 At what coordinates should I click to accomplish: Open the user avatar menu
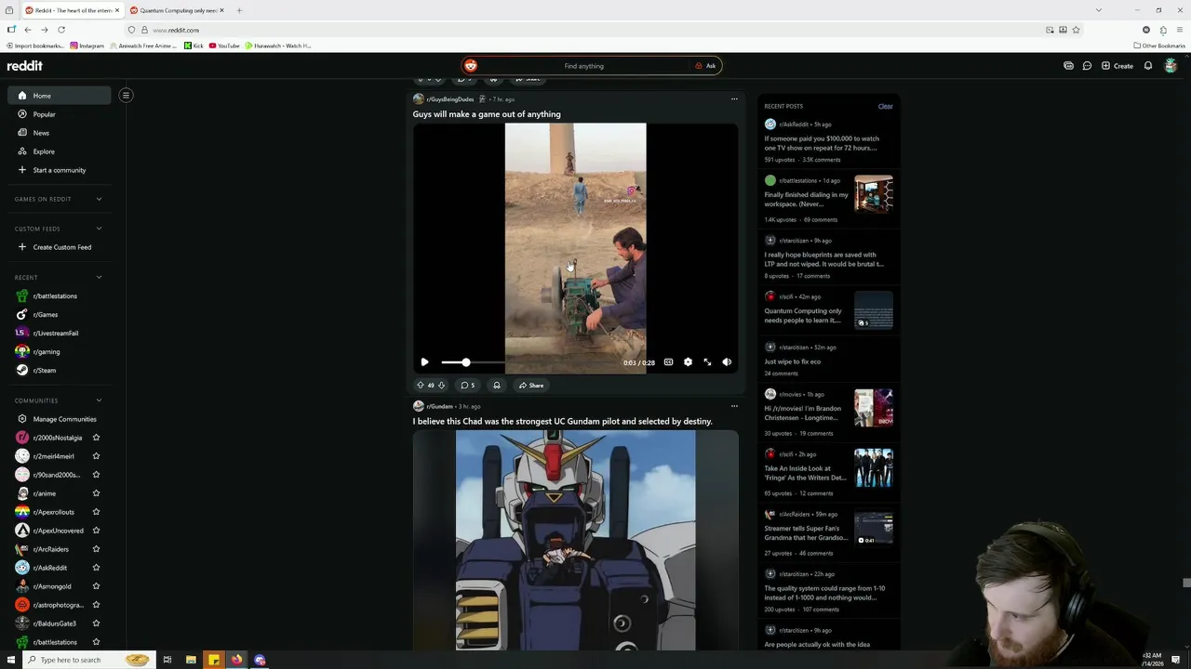click(x=1171, y=66)
